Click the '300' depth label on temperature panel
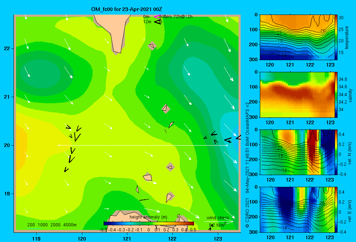The height and width of the screenshot is (242, 356). click(253, 59)
